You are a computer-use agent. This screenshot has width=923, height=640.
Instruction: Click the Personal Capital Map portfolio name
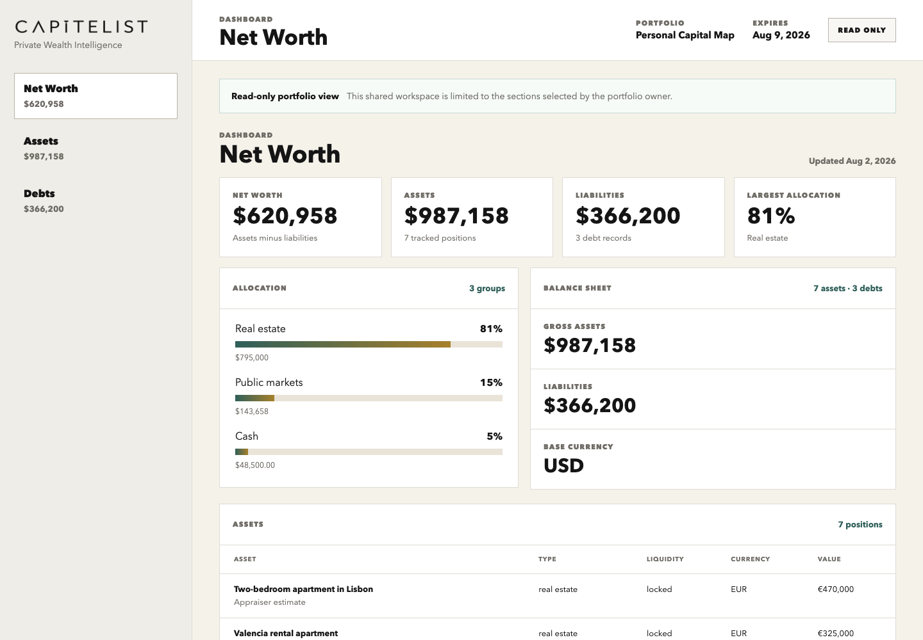[685, 35]
